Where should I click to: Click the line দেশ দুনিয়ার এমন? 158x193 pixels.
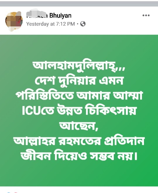[x=79, y=81]
